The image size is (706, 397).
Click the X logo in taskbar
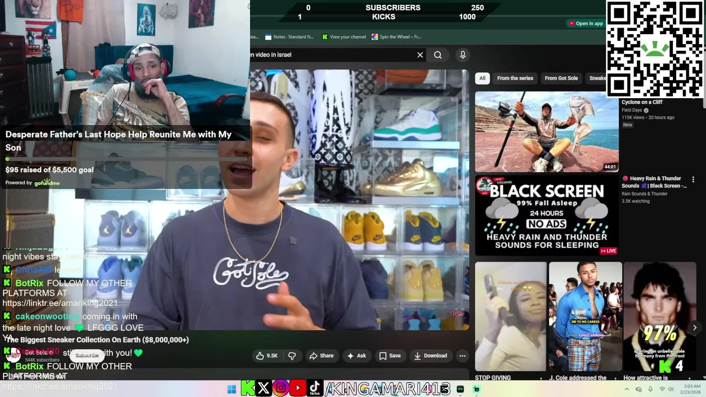264,389
